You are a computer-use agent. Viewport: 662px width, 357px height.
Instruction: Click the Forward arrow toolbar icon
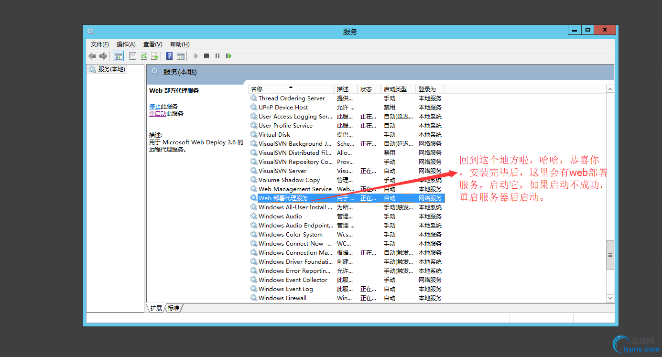click(103, 56)
